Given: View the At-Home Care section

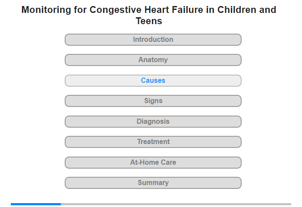Looking at the screenshot, I should (x=153, y=163).
